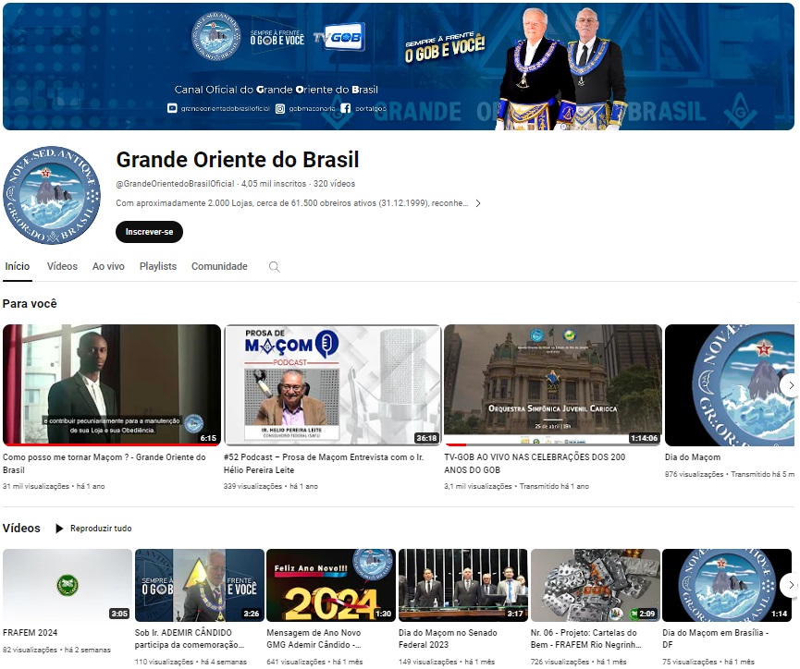800x669 pixels.
Task: Open the 'Dia do Maçom' live video title
Action: (693, 457)
